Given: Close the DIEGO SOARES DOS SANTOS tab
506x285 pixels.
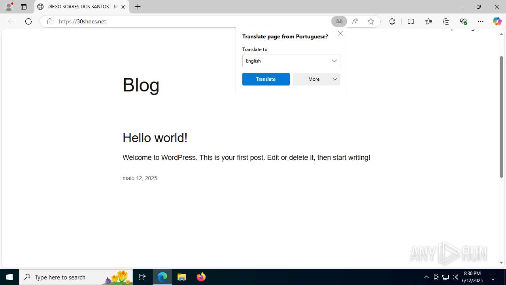Looking at the screenshot, I should coord(123,7).
